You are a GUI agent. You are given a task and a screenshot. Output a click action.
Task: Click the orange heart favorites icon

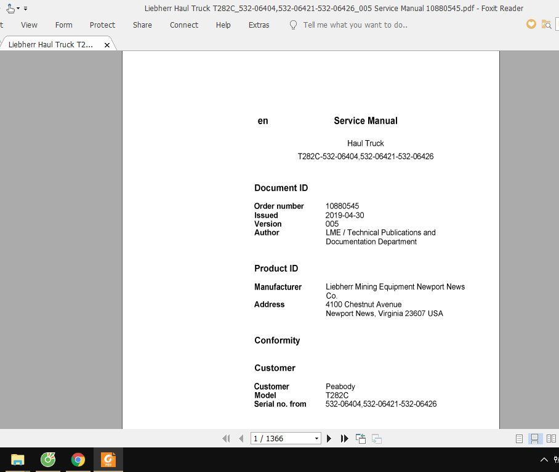pyautogui.click(x=531, y=24)
